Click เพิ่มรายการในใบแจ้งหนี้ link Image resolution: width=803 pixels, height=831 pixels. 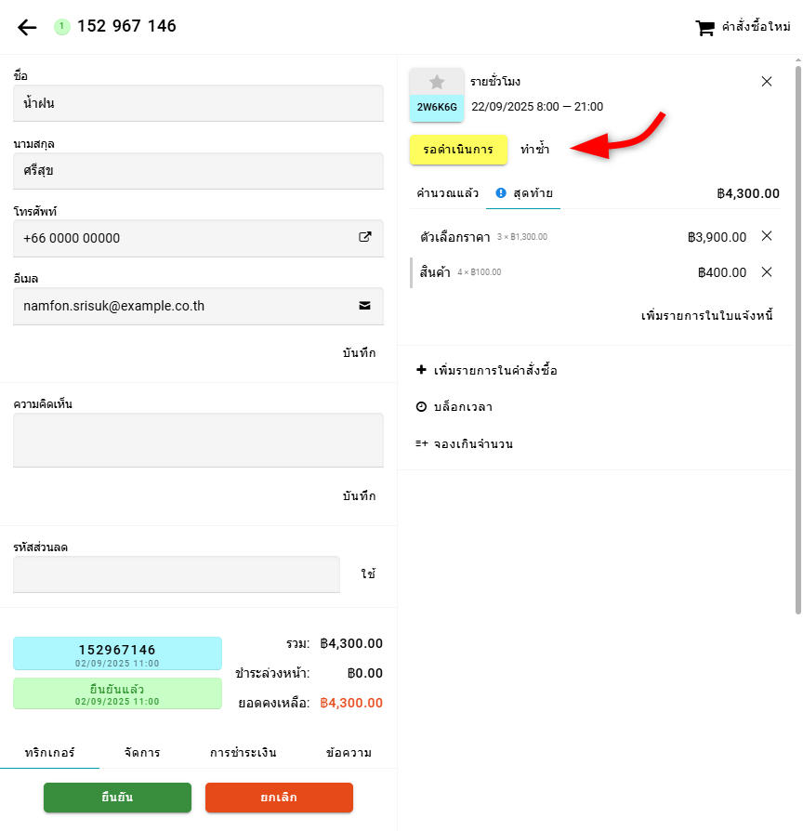pyautogui.click(x=707, y=316)
